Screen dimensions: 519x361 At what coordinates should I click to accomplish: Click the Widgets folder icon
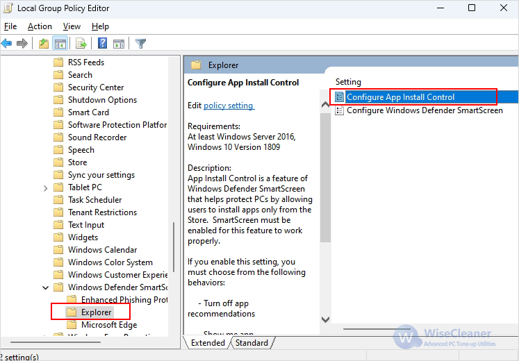[58, 237]
